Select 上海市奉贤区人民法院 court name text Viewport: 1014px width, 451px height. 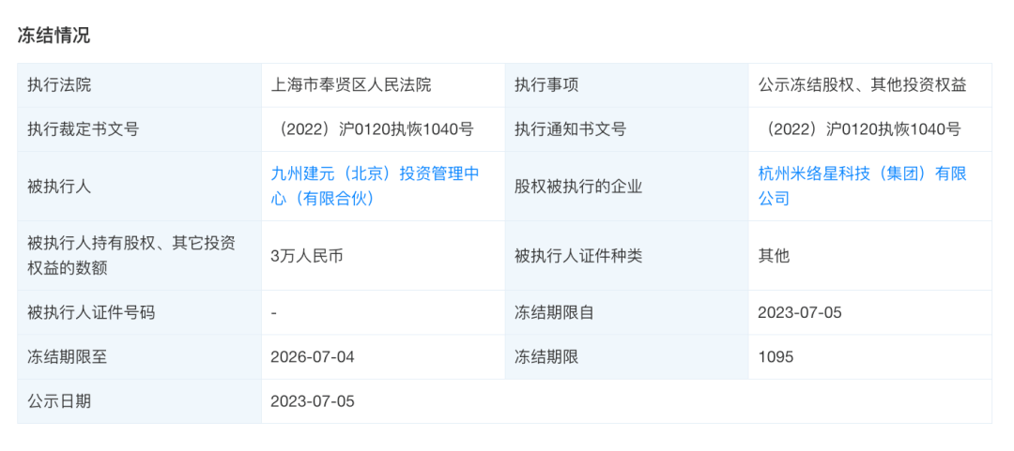[x=350, y=85]
